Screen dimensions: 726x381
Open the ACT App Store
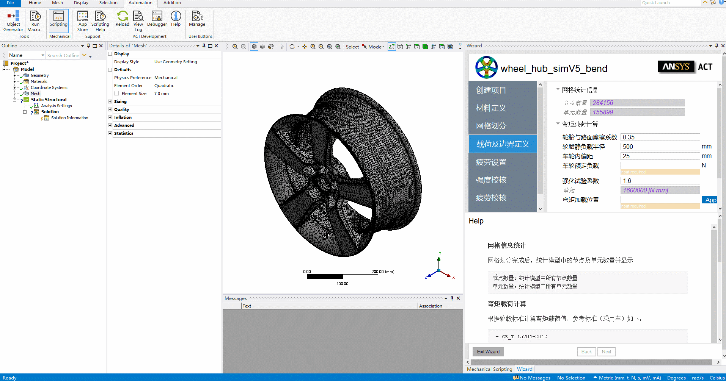82,21
